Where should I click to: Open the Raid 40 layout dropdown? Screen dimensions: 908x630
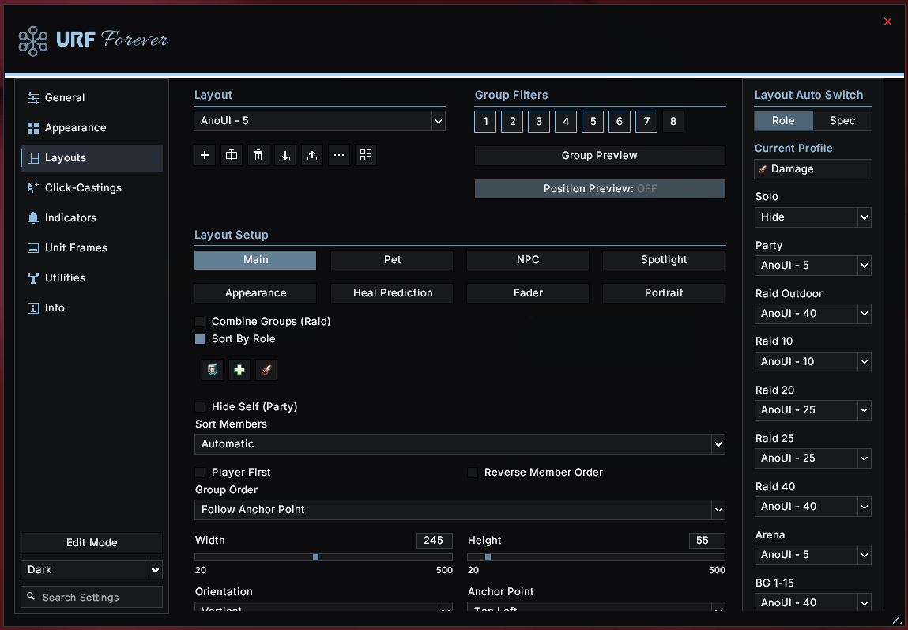813,507
